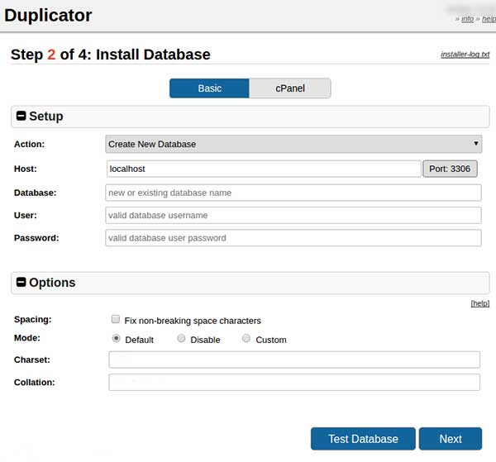Focus the Password field
The height and width of the screenshot is (462, 496).
pyautogui.click(x=293, y=238)
